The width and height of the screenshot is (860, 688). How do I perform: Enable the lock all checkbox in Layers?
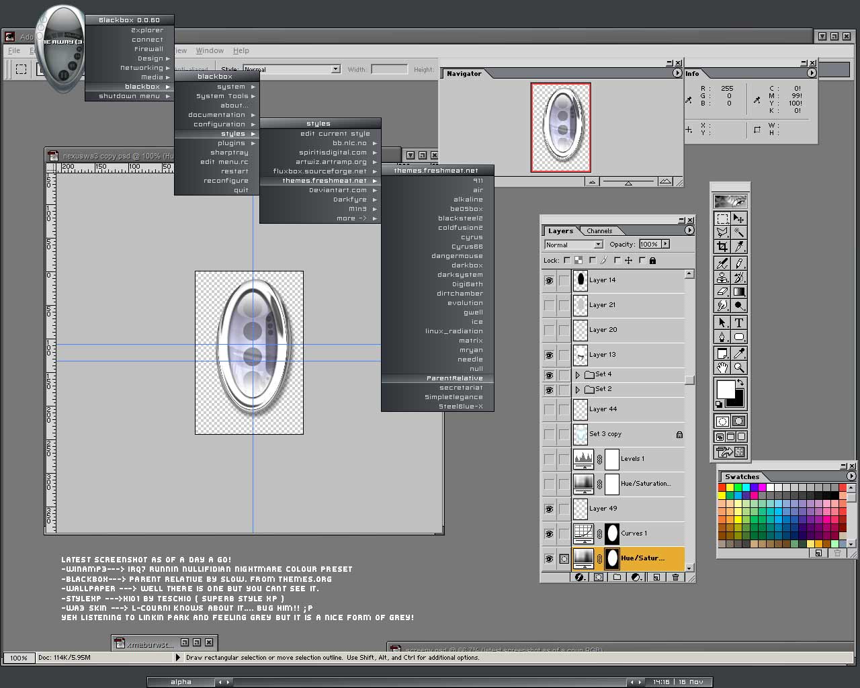coord(642,260)
